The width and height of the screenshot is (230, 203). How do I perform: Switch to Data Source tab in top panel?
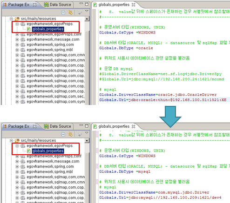tap(57, 5)
